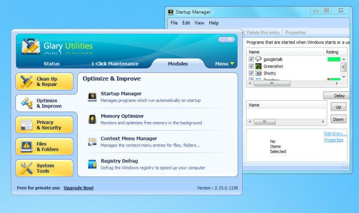
Task: Click the Memory Optimizer module title
Action: (x=122, y=116)
